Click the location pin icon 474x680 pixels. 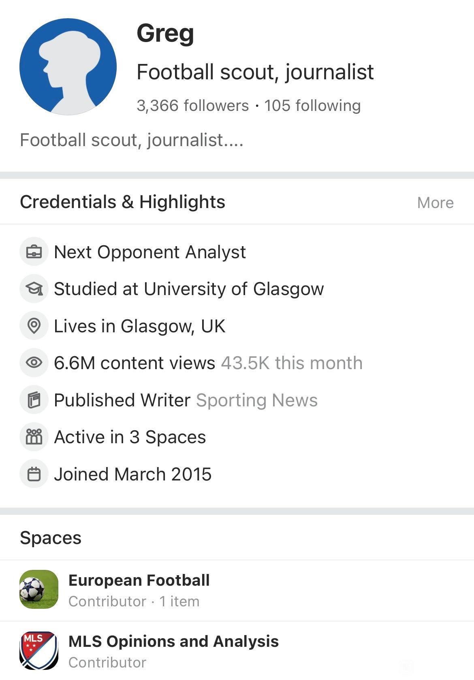pos(34,326)
